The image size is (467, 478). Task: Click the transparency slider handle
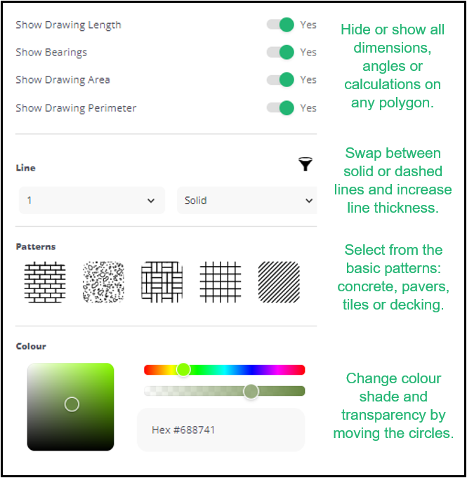pos(251,392)
